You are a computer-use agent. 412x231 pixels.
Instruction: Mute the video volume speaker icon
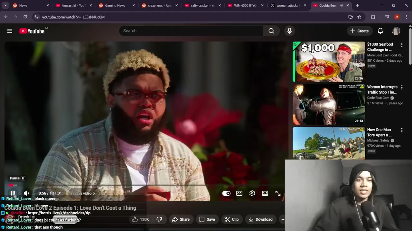click(x=26, y=193)
